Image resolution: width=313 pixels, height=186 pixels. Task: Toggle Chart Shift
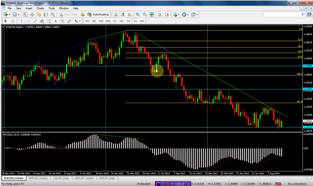(167, 14)
